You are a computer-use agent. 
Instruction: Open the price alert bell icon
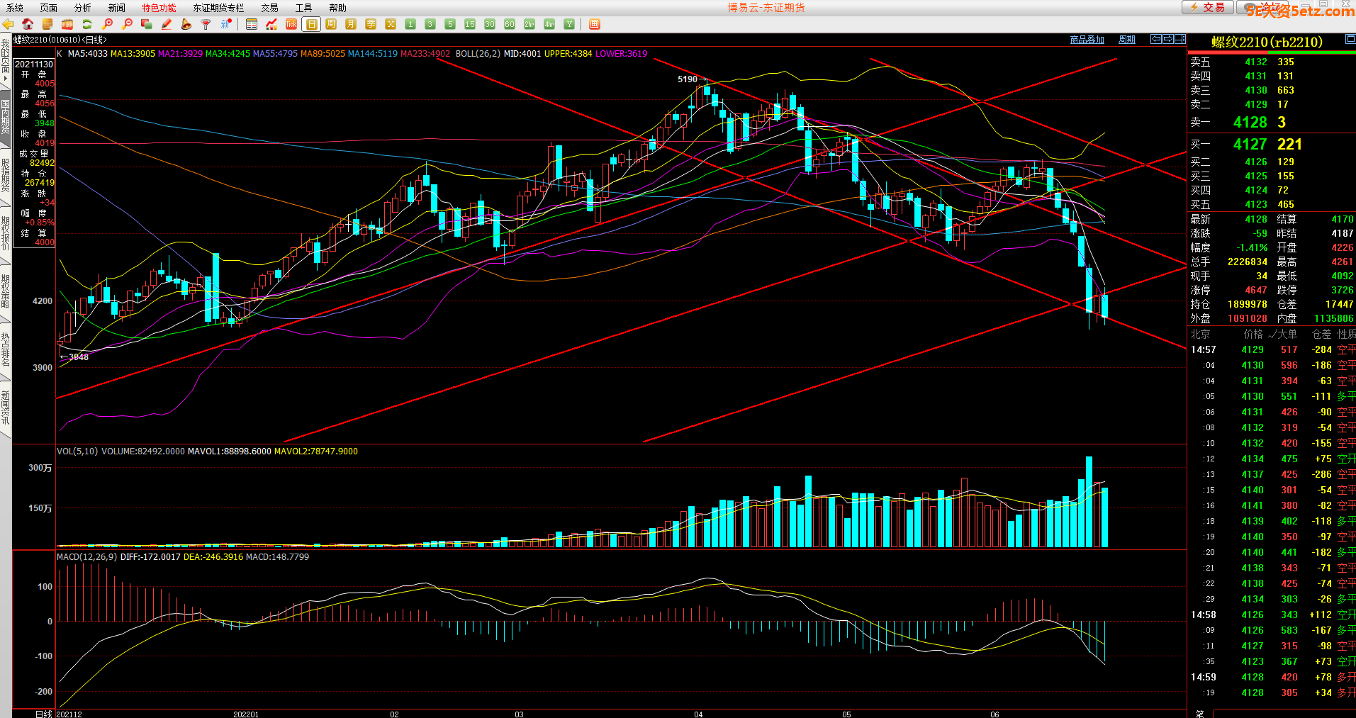tap(186, 24)
